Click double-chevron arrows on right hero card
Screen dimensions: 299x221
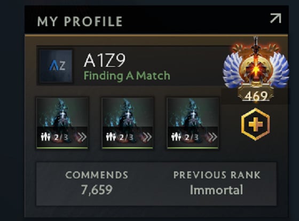[x=213, y=137]
